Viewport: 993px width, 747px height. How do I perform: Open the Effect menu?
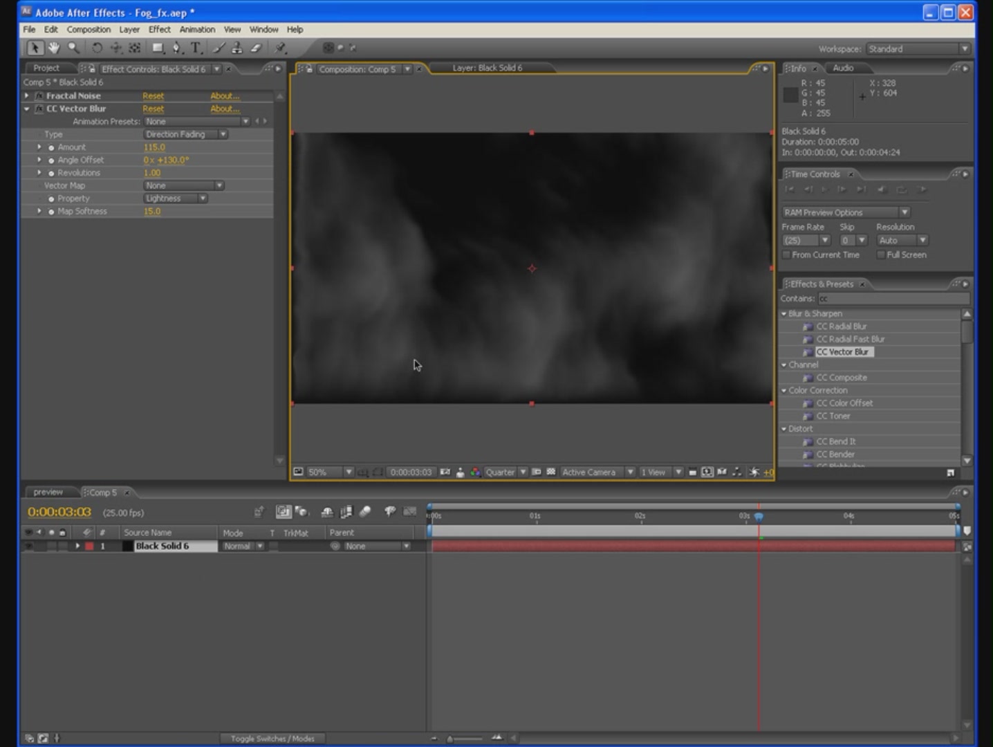click(159, 30)
